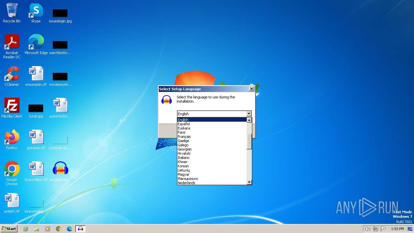Open Internet Explorer from taskbar
The width and height of the screenshot is (414, 233).
point(26,229)
